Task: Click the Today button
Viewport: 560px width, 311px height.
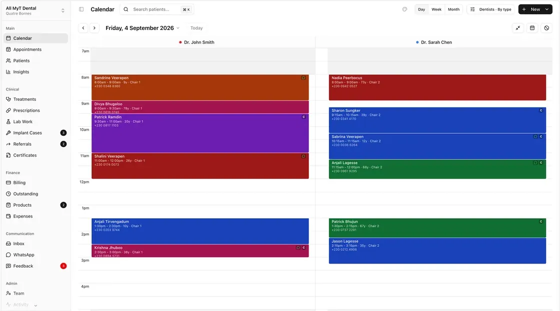Action: click(196, 28)
